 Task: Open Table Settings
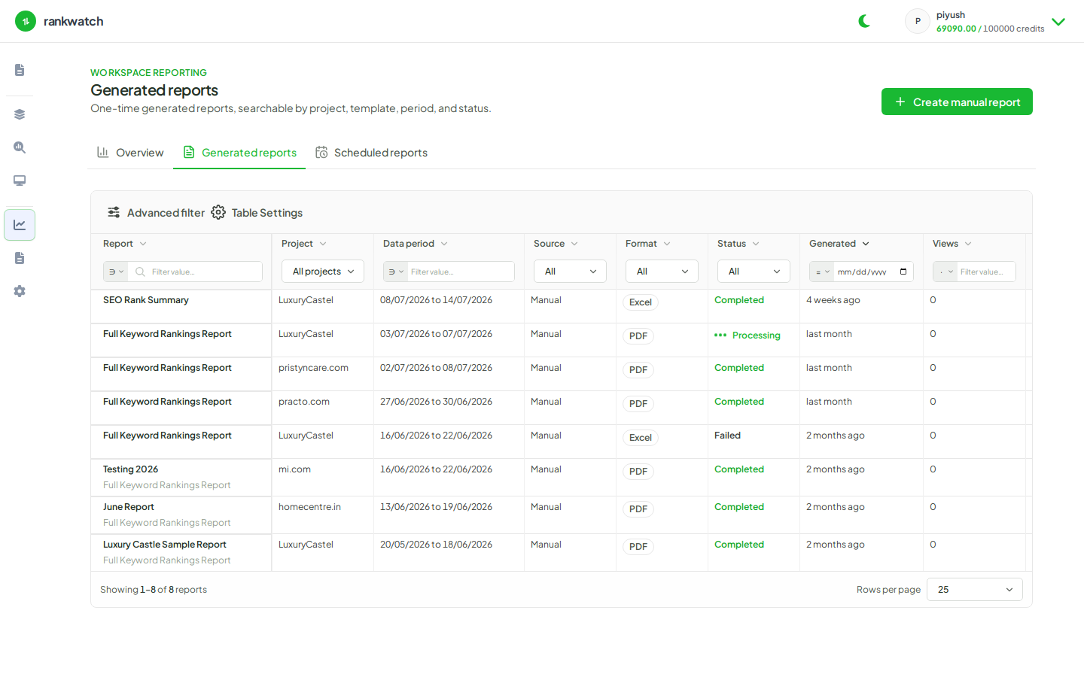pyautogui.click(x=257, y=213)
